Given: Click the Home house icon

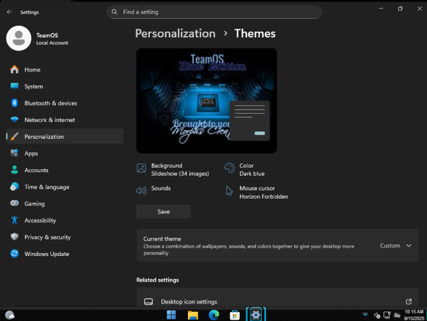Looking at the screenshot, I should point(15,70).
